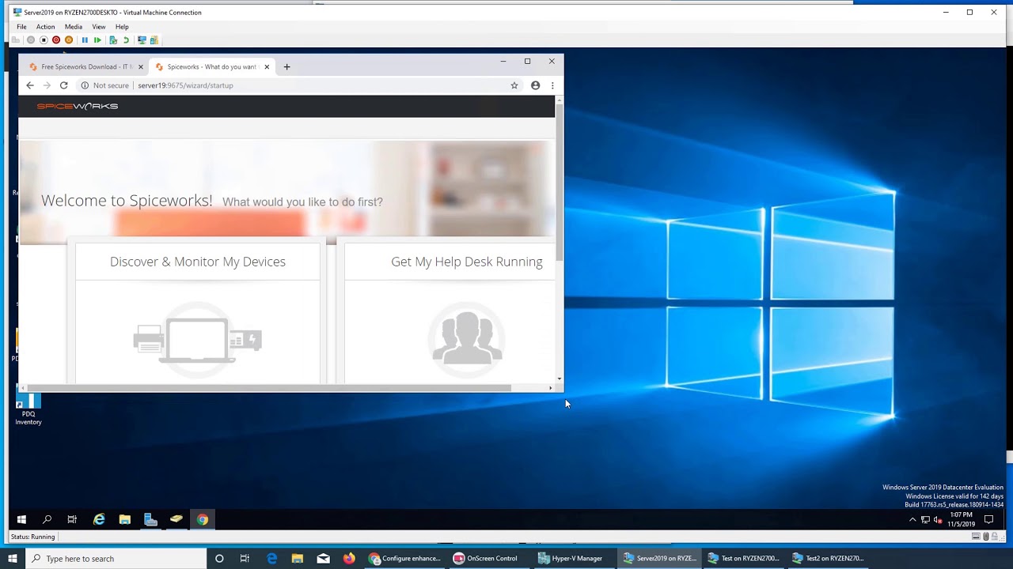The image size is (1013, 569).
Task: Select Get My Help Desk Running
Action: [x=466, y=262]
